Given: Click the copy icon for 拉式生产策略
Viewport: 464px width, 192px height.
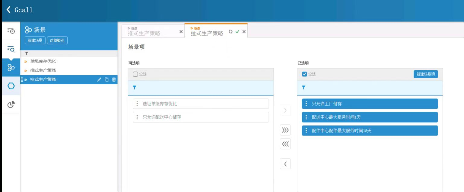Looking at the screenshot, I should (106, 80).
